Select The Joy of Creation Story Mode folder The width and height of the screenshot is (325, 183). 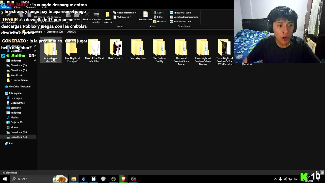pos(181,52)
